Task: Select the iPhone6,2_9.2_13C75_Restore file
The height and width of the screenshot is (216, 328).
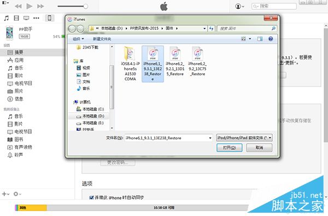Action: click(x=197, y=61)
